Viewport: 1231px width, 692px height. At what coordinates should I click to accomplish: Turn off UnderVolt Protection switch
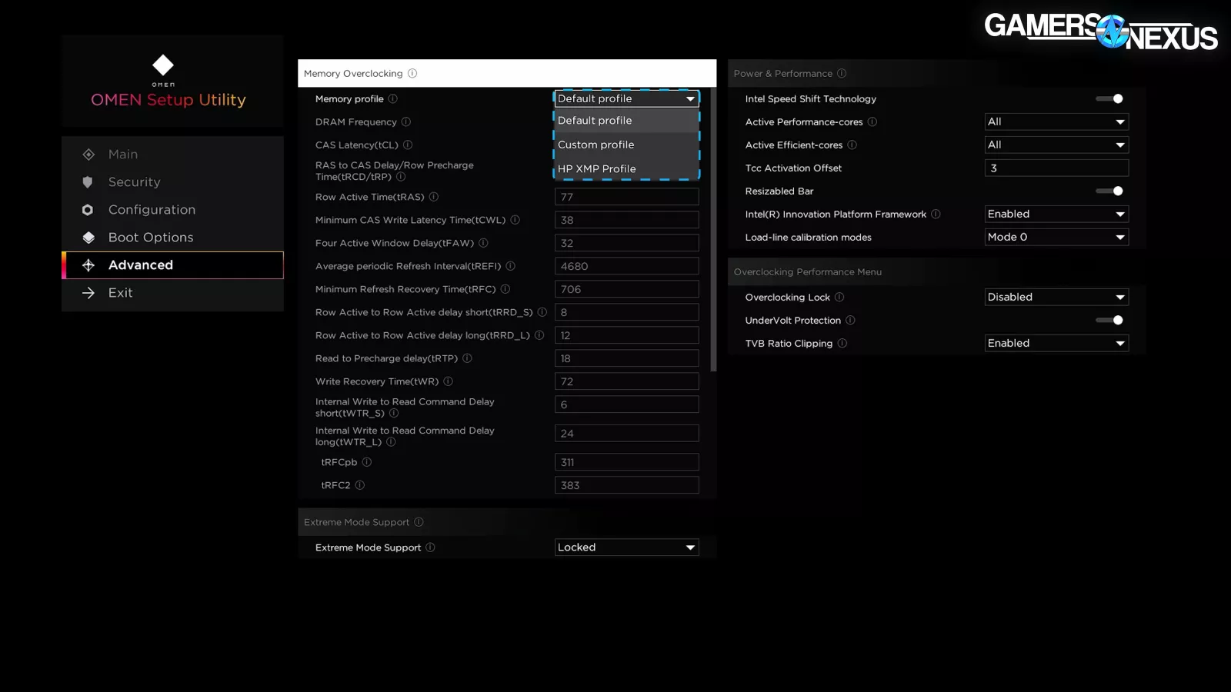(1109, 321)
